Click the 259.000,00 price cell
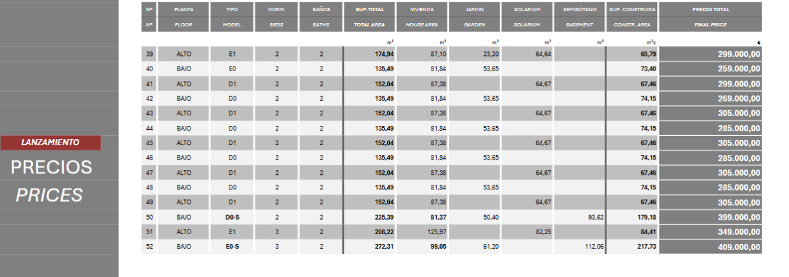The width and height of the screenshot is (789, 277). pos(710,69)
